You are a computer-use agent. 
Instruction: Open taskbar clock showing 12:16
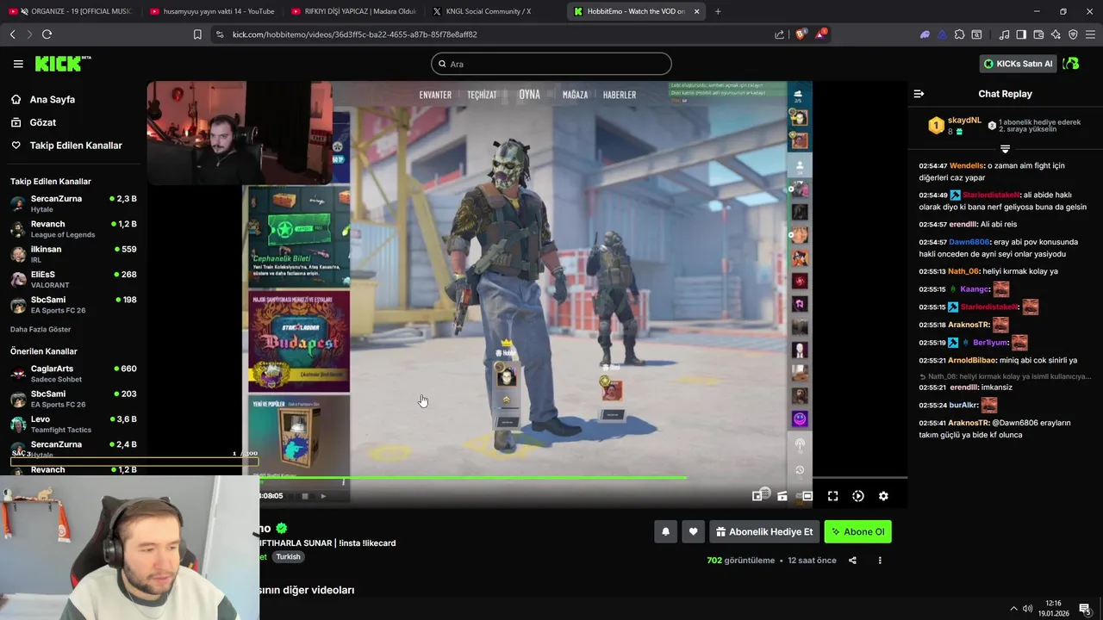(x=1053, y=609)
